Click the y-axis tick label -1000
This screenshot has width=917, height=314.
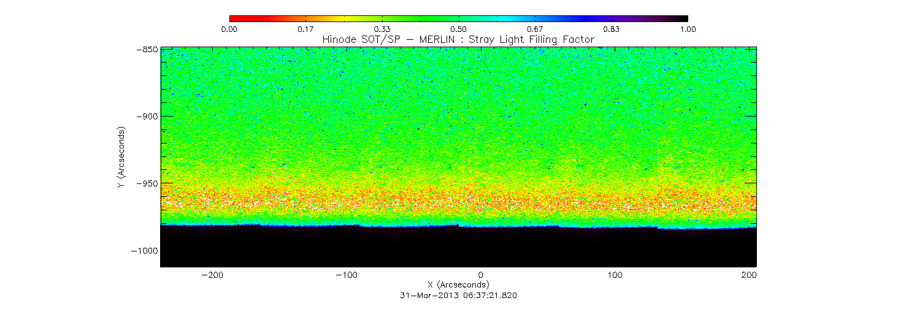pos(143,250)
